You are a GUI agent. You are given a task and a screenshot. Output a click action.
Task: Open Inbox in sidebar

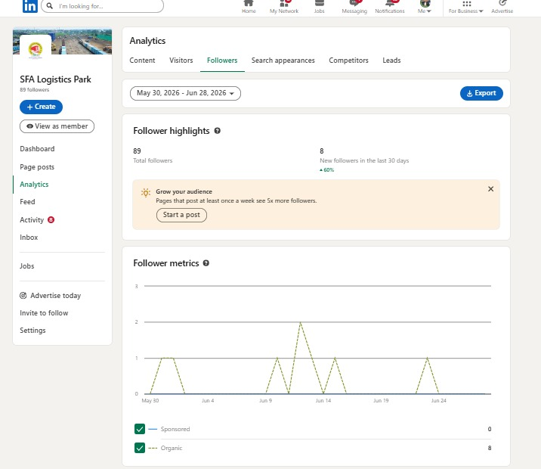(x=29, y=238)
